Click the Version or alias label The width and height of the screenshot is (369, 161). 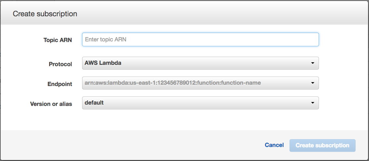[x=51, y=104]
